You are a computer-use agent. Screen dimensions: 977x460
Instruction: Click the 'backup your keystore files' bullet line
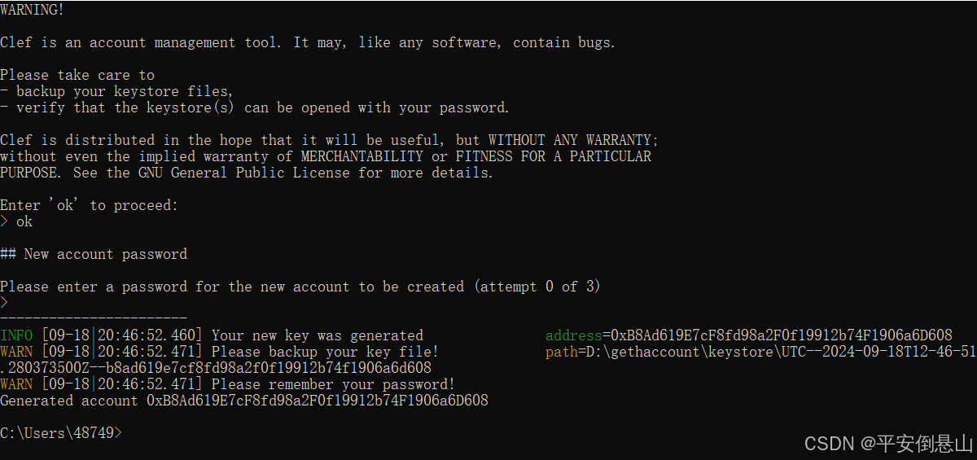coord(116,91)
